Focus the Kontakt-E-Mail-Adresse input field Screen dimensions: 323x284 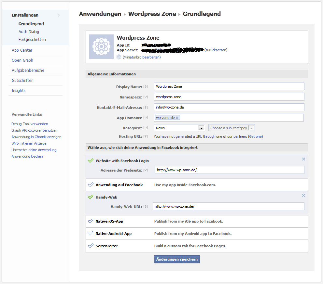pos(229,107)
